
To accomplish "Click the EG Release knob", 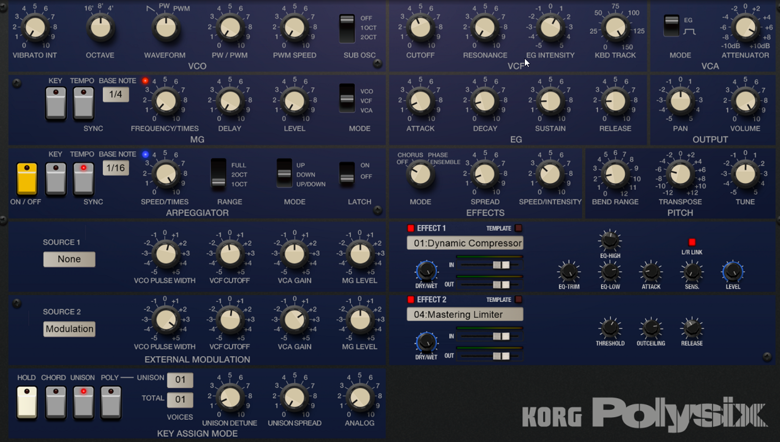I will [616, 101].
